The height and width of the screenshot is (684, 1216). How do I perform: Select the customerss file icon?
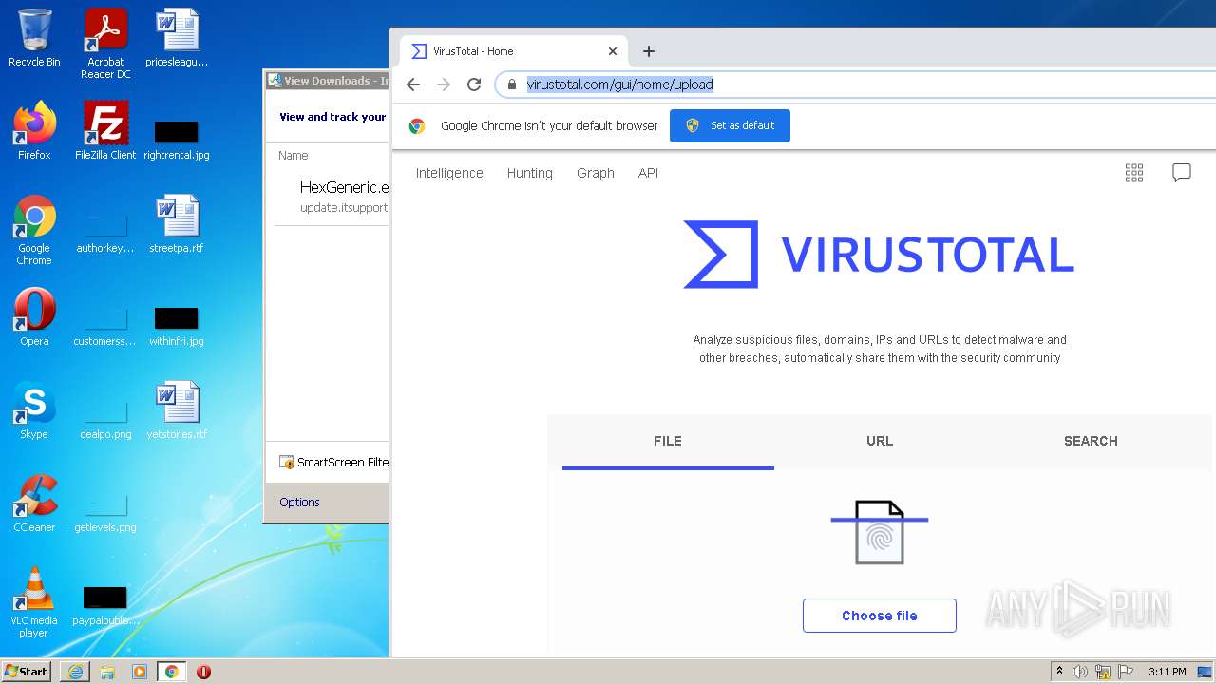(105, 325)
